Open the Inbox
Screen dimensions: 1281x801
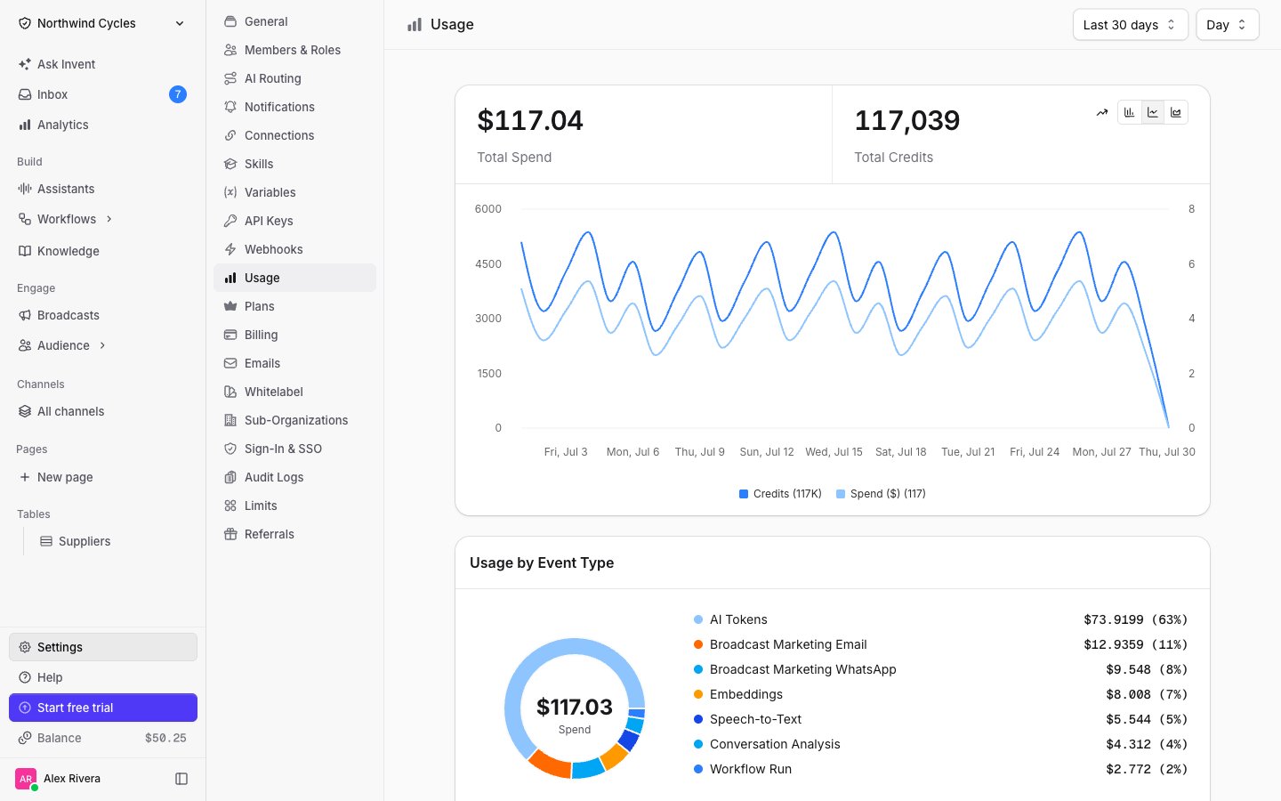[103, 94]
